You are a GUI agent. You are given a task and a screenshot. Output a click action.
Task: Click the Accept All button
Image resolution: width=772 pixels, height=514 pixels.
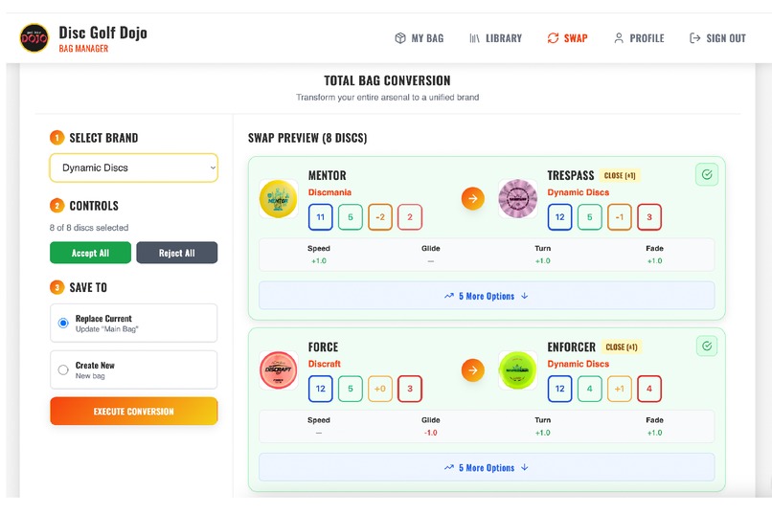91,253
